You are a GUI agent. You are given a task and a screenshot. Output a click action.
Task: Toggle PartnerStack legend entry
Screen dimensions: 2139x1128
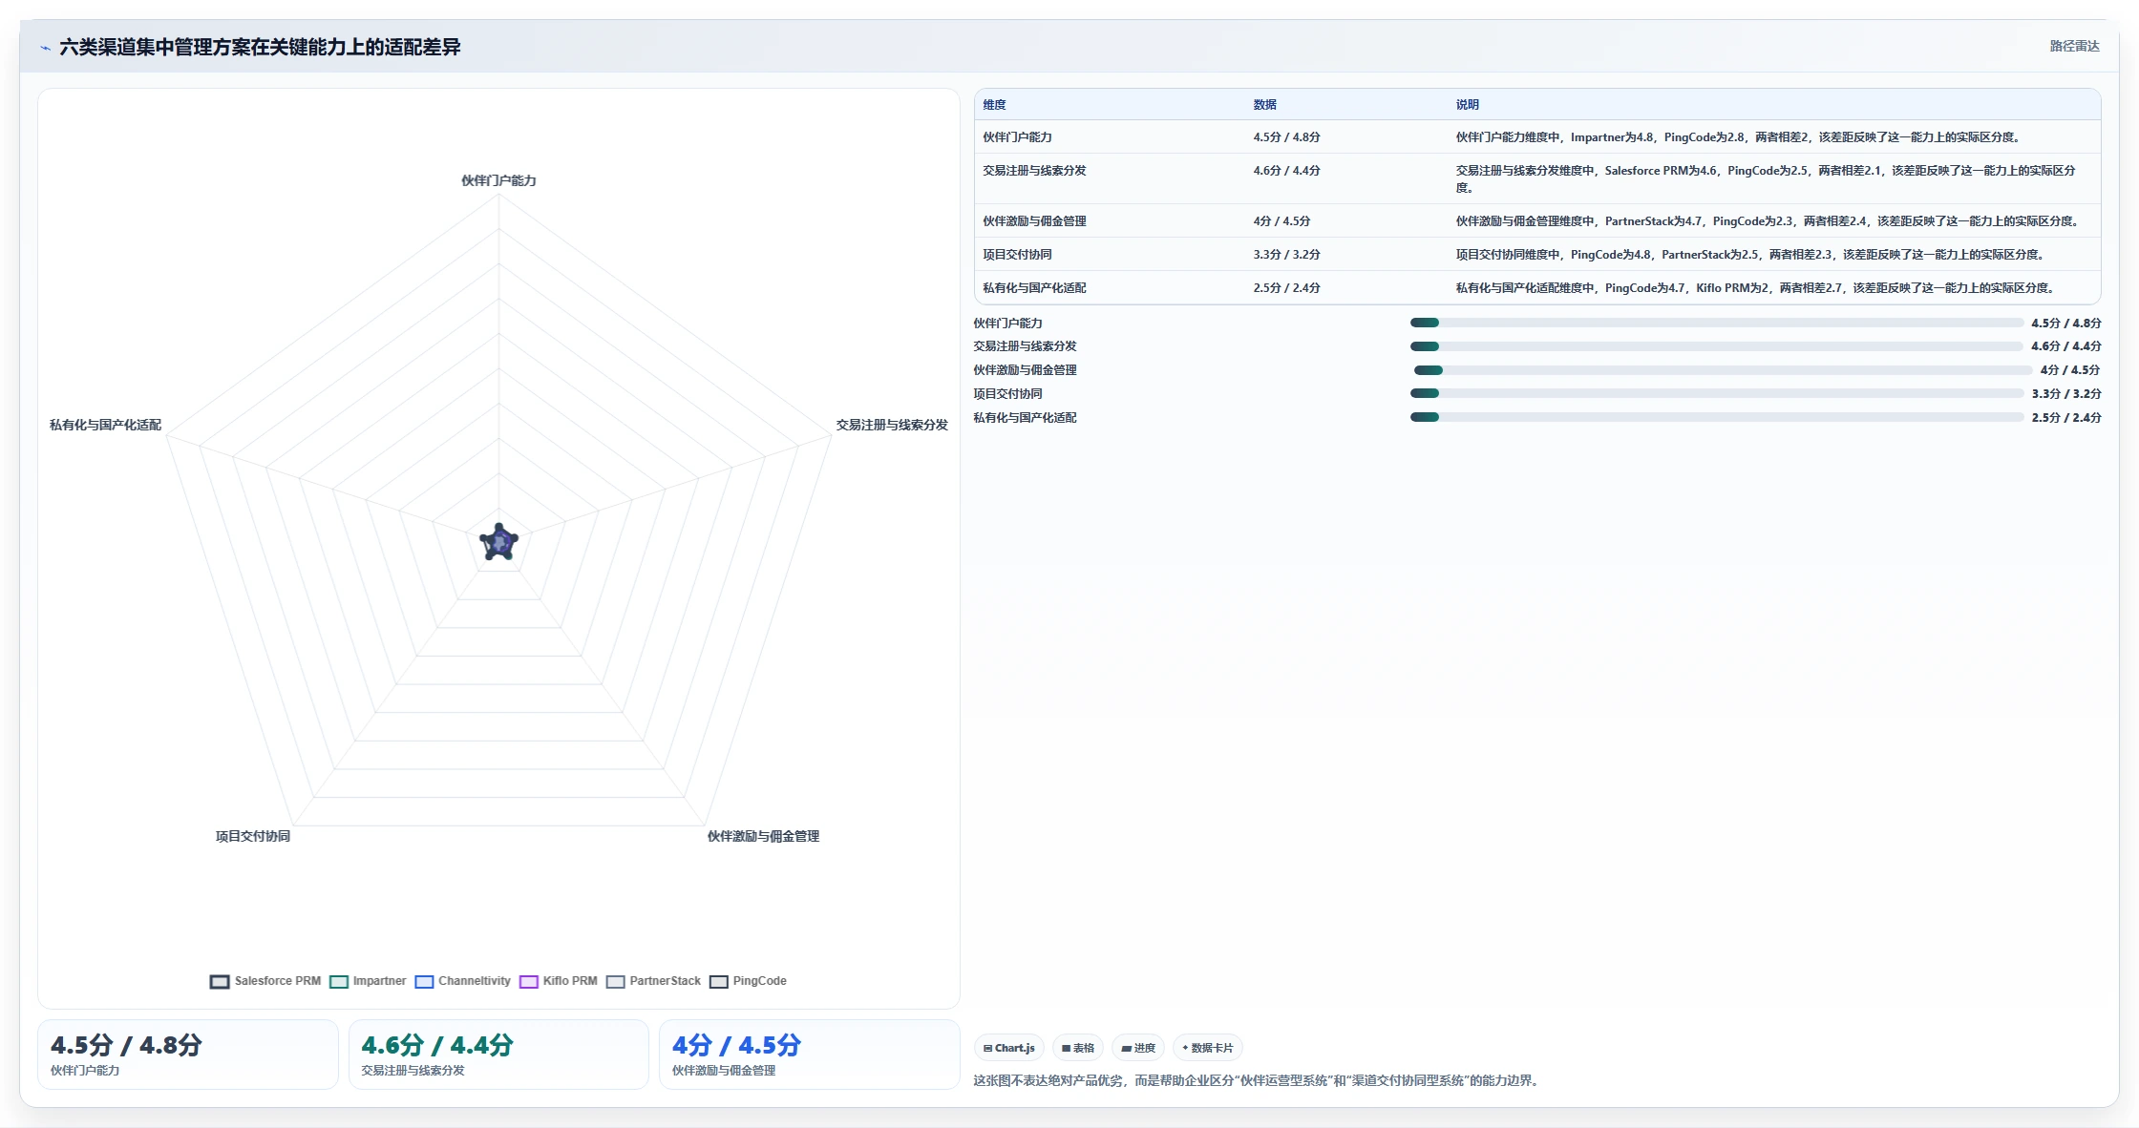pos(653,981)
